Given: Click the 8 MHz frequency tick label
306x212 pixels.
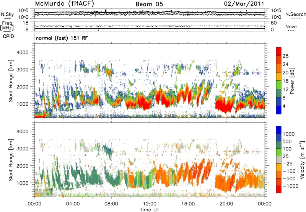Looking at the screenshot, I should coord(27,29).
